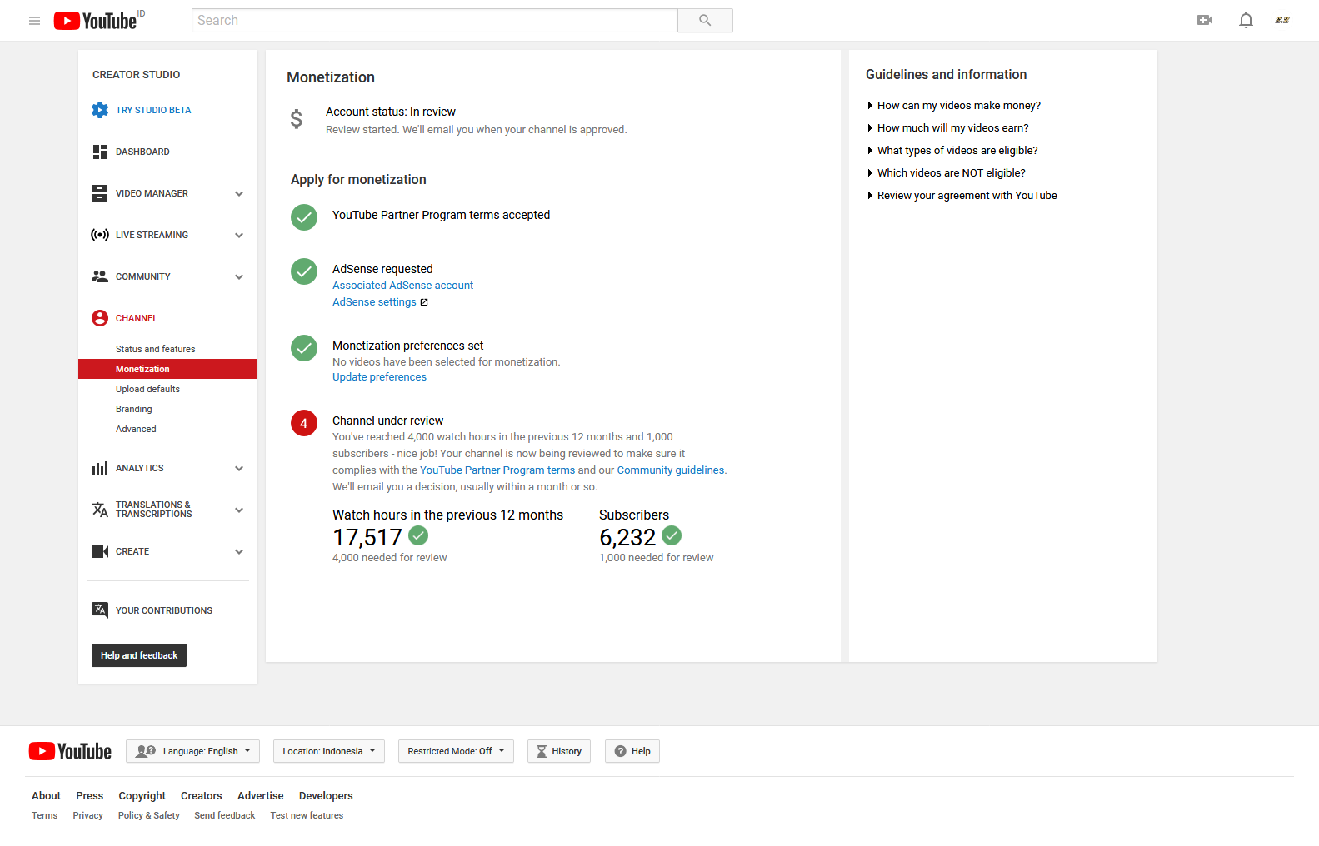Go to Dashboard in sidebar

(x=142, y=152)
